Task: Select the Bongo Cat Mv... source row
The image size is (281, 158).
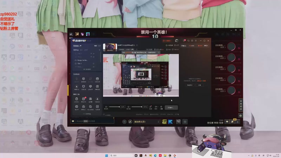Action: coord(86,60)
